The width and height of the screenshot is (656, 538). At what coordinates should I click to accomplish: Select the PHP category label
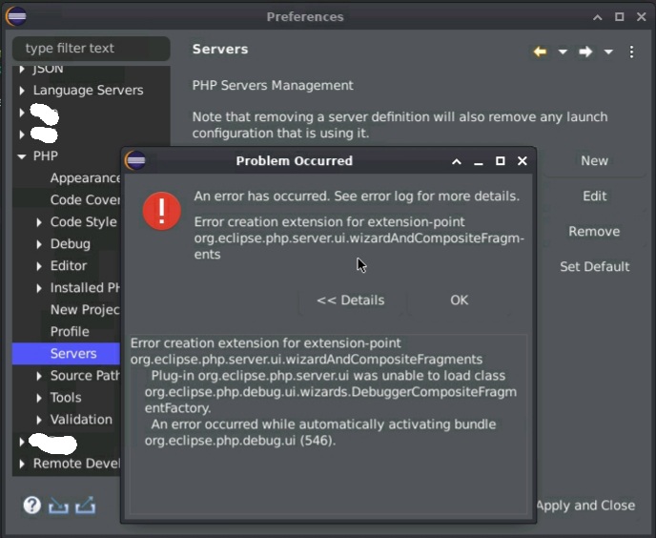point(45,156)
